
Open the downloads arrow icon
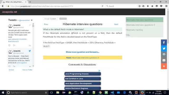click(148, 6)
